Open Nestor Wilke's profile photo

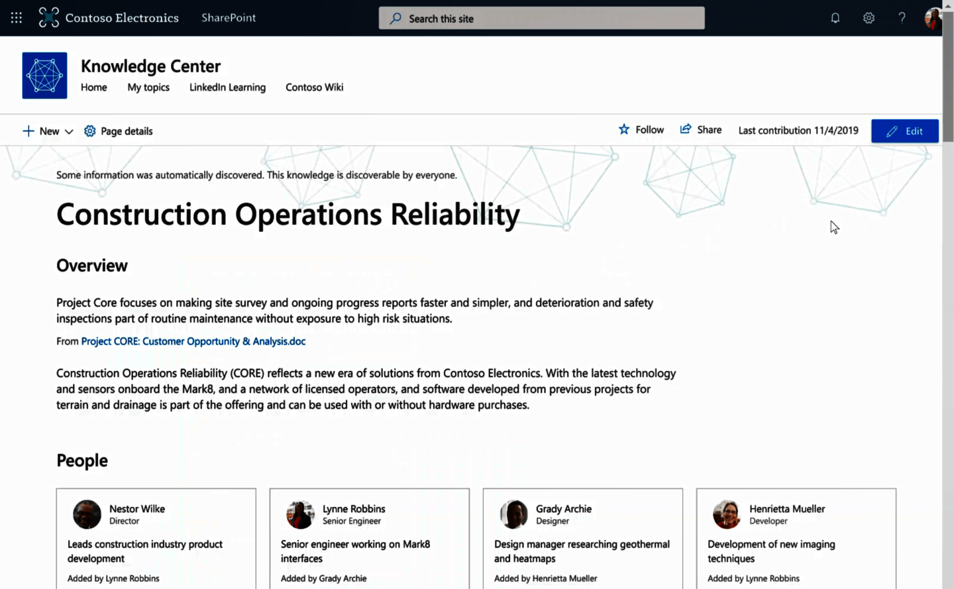[87, 514]
